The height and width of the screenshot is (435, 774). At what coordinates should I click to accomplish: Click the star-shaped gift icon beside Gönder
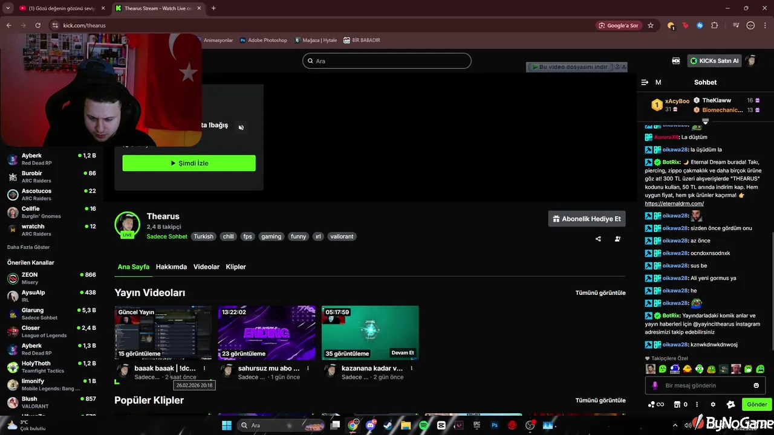click(x=730, y=405)
